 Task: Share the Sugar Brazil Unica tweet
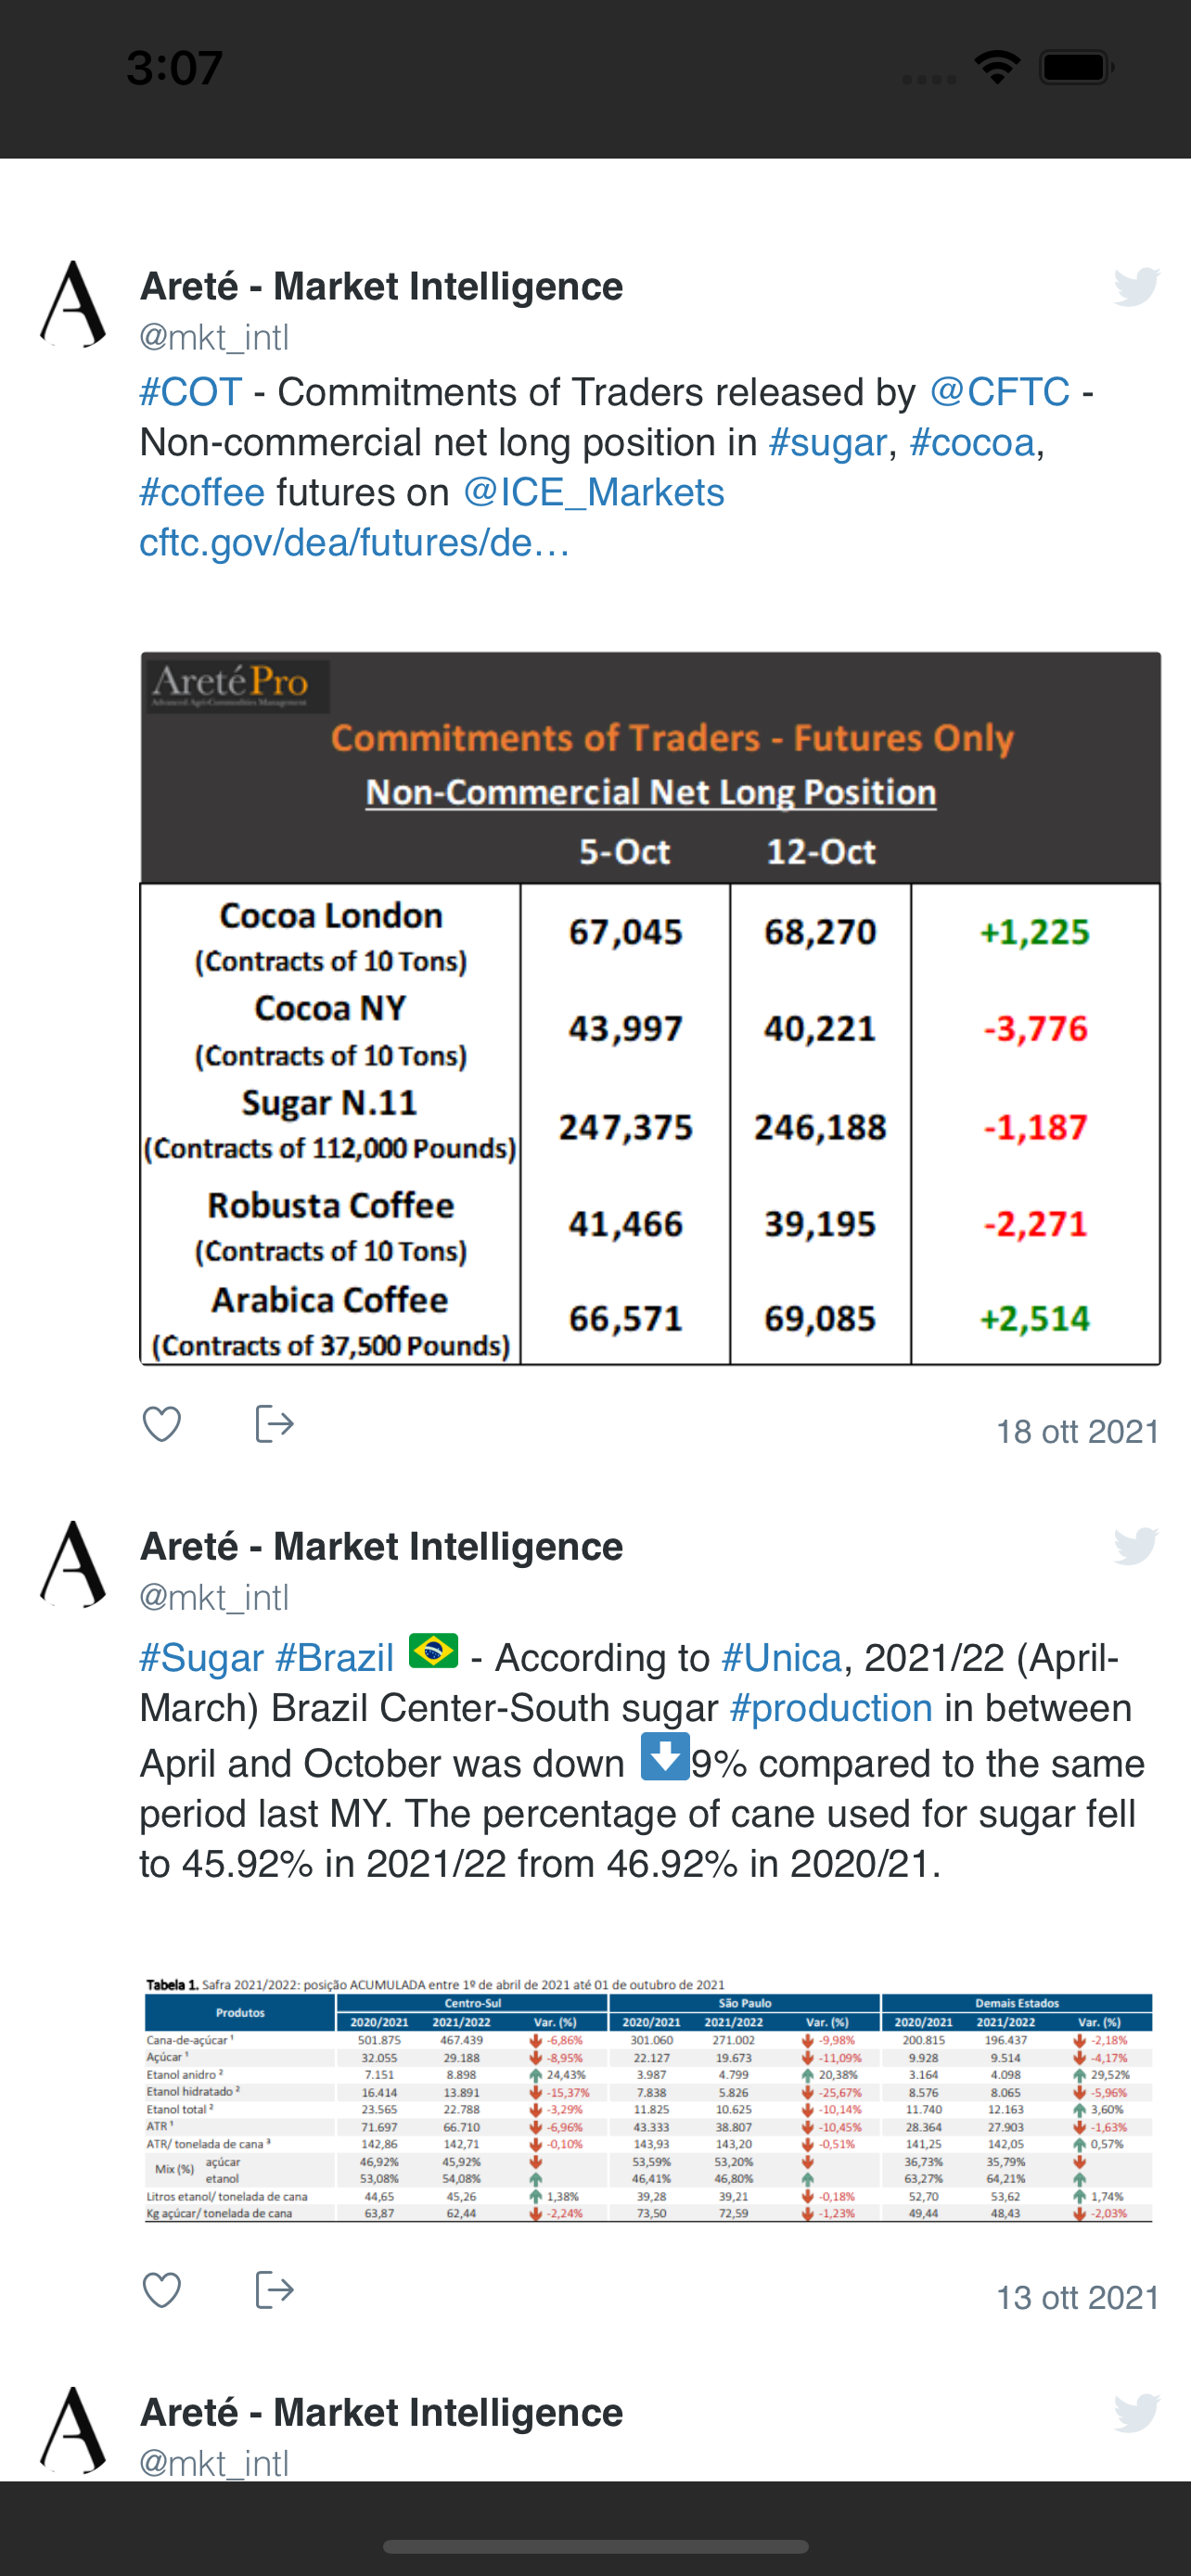click(274, 2289)
